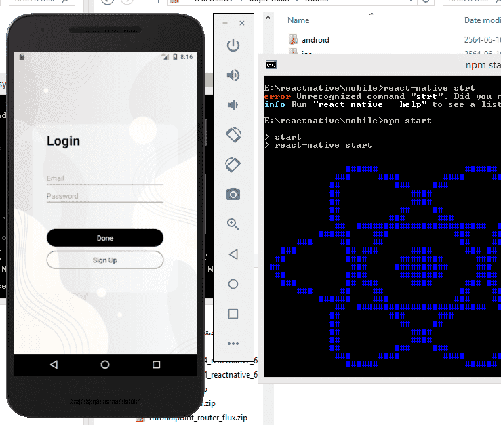Tap the phone's on-screen Home navigation button
The image size is (501, 425).
pyautogui.click(x=105, y=364)
